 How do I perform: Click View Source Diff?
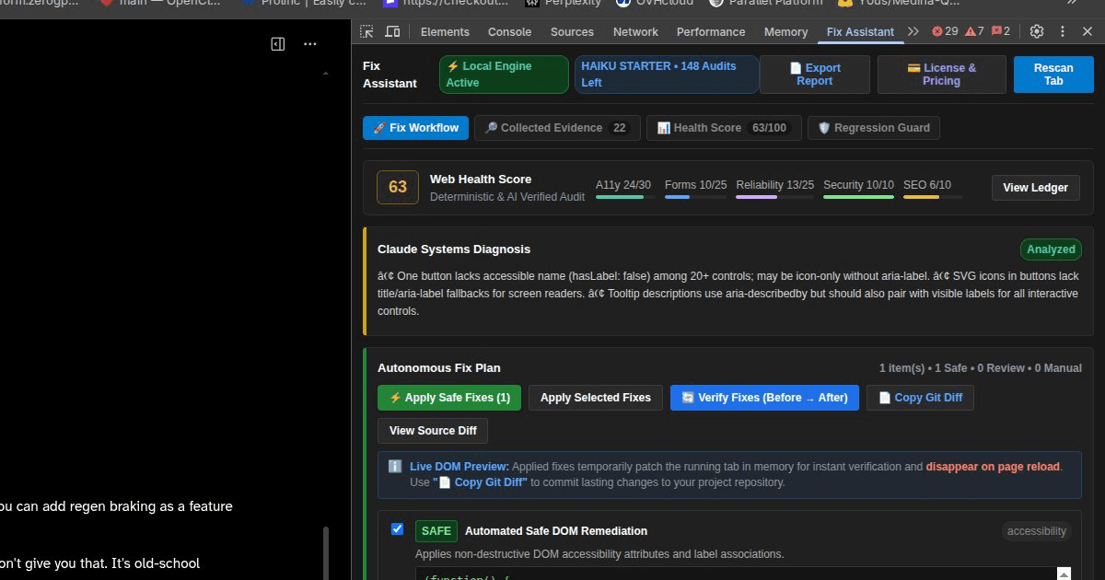point(433,431)
